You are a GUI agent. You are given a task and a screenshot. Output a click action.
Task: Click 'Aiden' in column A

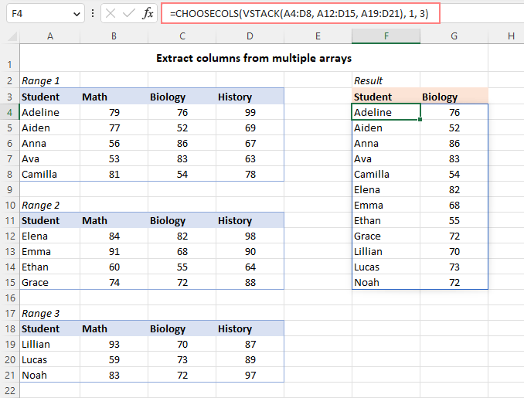tap(49, 128)
